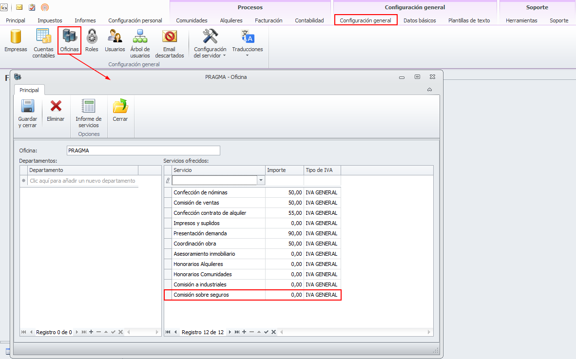Viewport: 576px width, 359px height.
Task: Select the Honorarios Comunidades row
Action: pyautogui.click(x=252, y=275)
